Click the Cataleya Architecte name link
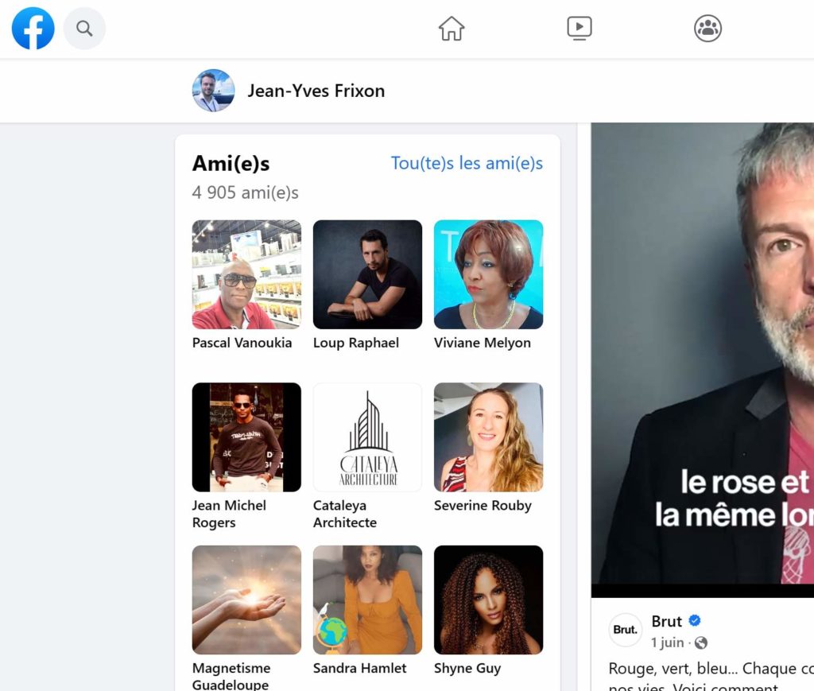This screenshot has width=814, height=691. (345, 514)
